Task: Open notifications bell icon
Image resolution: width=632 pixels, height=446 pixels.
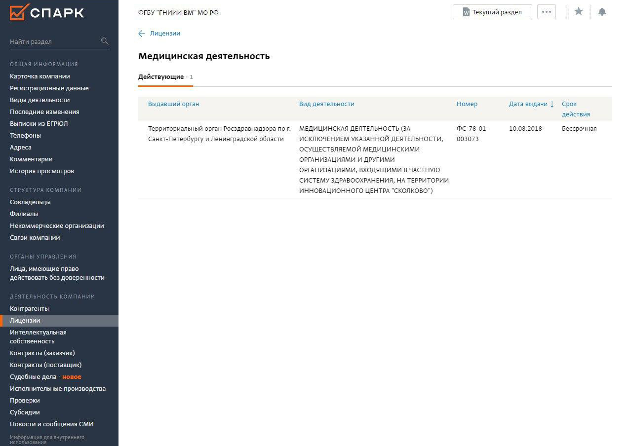Action: [x=602, y=12]
